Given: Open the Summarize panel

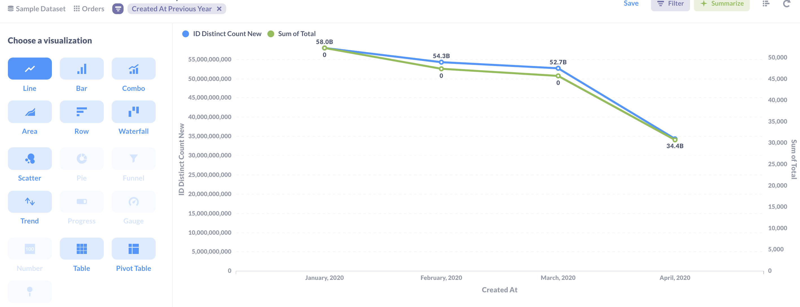Looking at the screenshot, I should pos(722,4).
